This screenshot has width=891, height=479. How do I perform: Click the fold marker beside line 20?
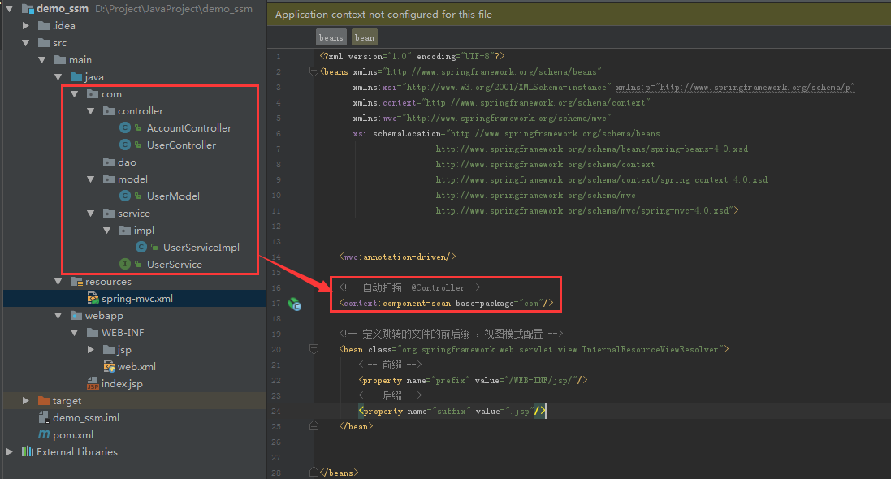314,348
